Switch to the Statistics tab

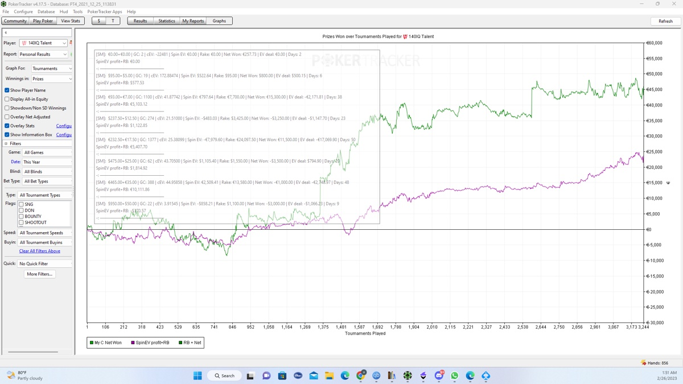tap(167, 21)
